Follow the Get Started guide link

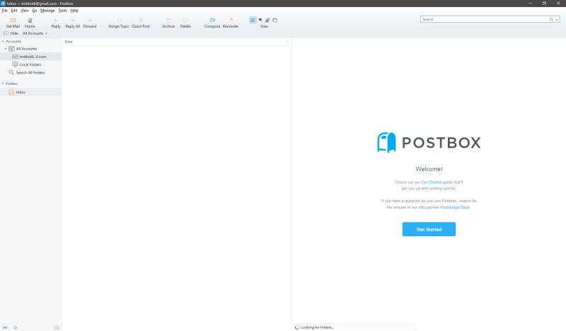[431, 182]
